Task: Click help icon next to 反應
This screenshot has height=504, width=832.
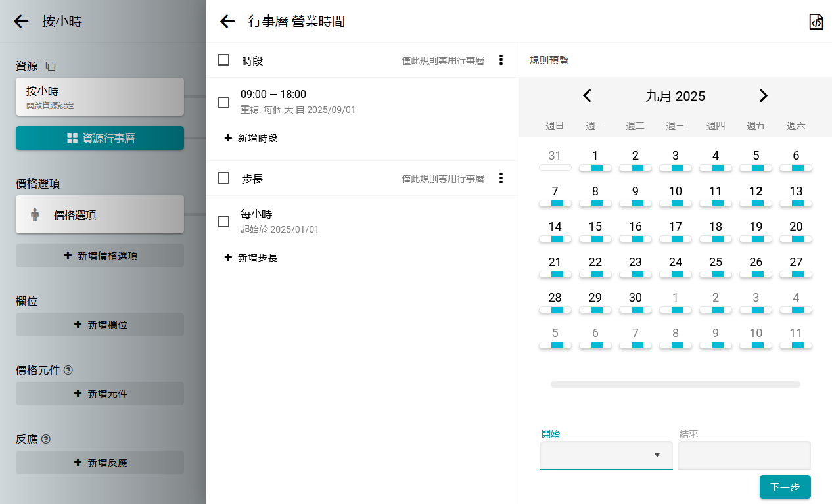Action: click(x=46, y=439)
